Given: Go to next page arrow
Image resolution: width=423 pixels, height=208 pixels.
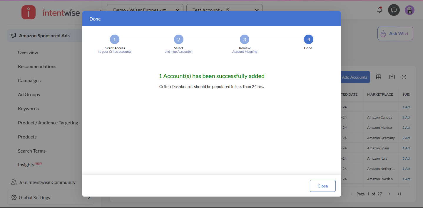Looking at the screenshot, I should (x=389, y=194).
